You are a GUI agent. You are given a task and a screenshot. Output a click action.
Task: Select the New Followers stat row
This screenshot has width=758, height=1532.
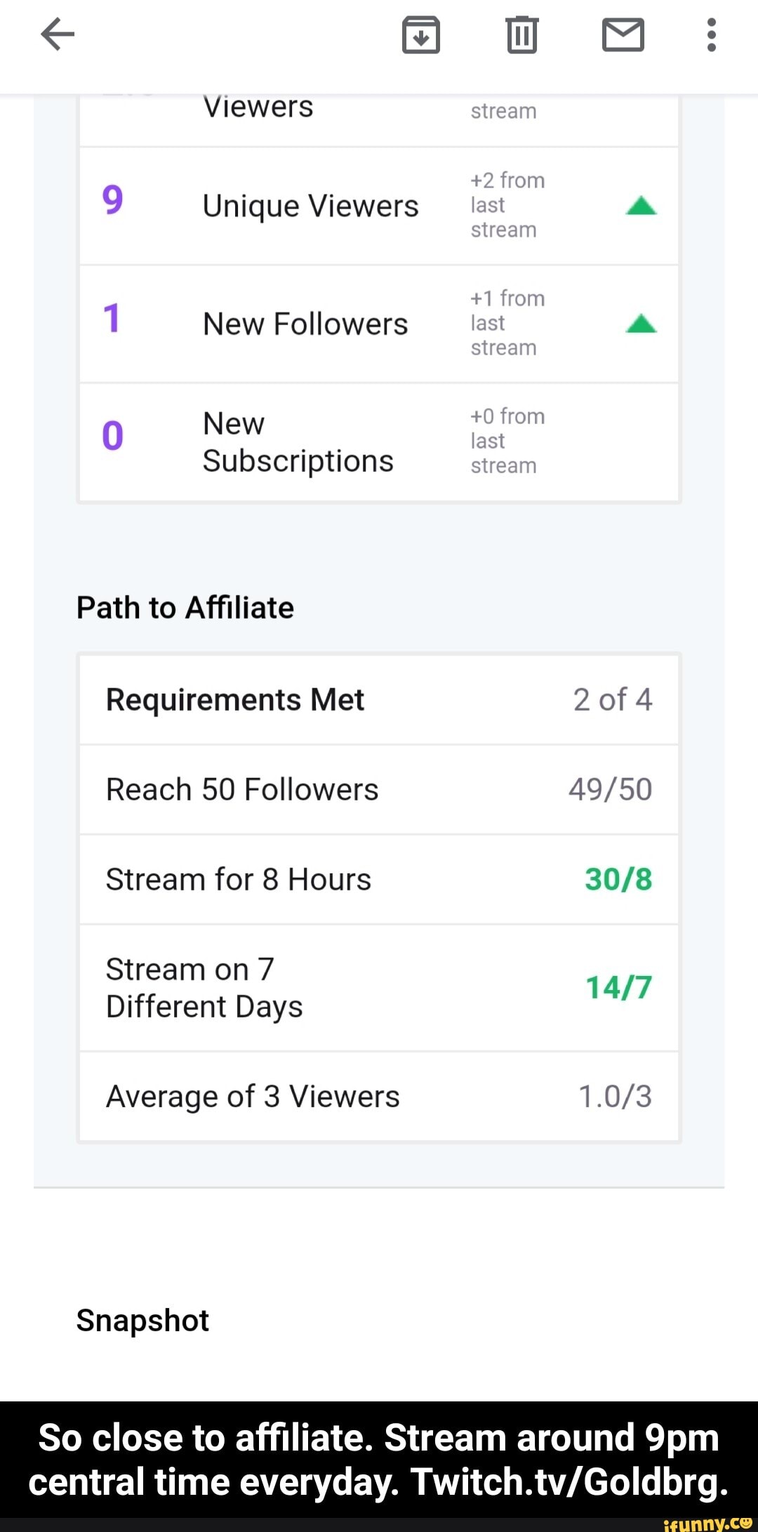(x=305, y=323)
